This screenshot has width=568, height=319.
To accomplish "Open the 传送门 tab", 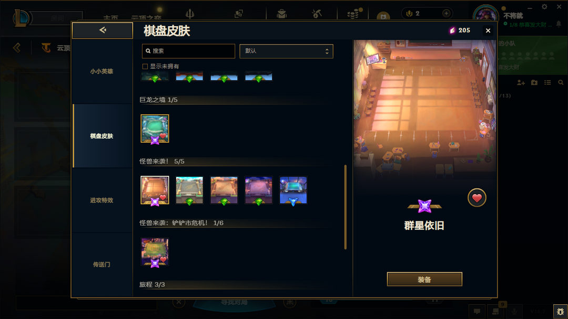I will (102, 264).
